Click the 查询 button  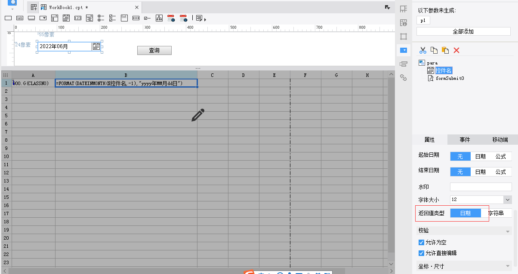[154, 50]
